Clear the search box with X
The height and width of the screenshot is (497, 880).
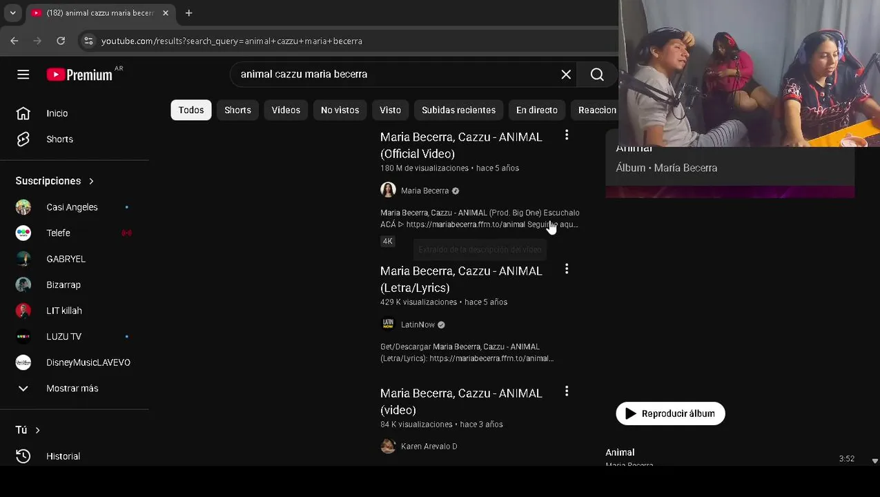566,75
